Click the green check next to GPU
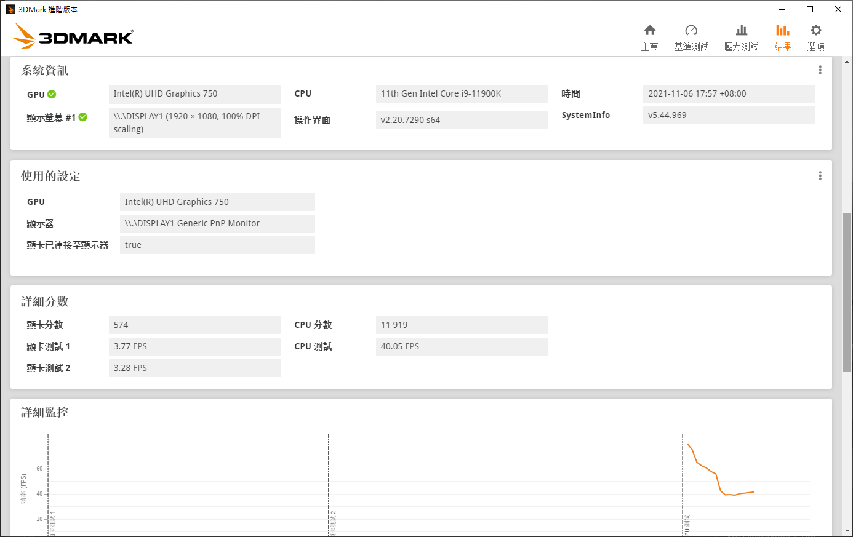 click(x=52, y=94)
